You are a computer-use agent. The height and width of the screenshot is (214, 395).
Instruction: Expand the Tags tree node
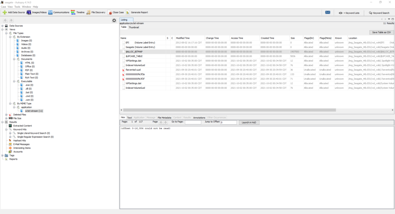2,155
